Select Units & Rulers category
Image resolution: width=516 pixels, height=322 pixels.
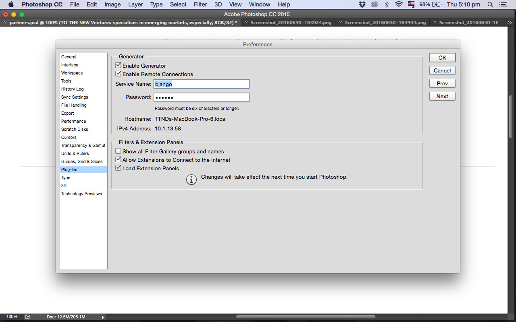pos(83,153)
